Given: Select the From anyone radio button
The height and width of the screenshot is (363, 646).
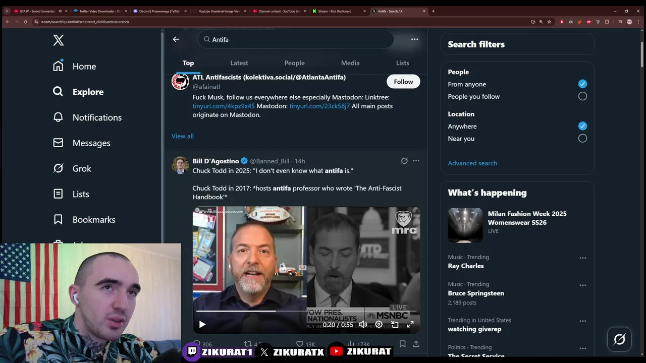Looking at the screenshot, I should click(582, 84).
